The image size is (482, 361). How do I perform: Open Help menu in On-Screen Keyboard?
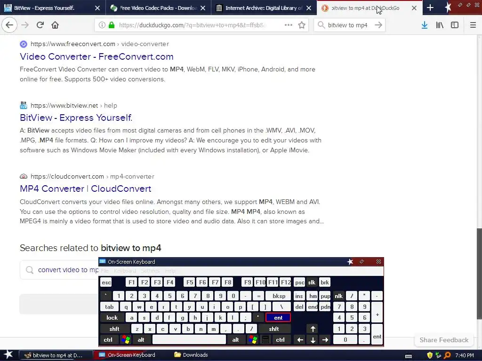(x=170, y=271)
